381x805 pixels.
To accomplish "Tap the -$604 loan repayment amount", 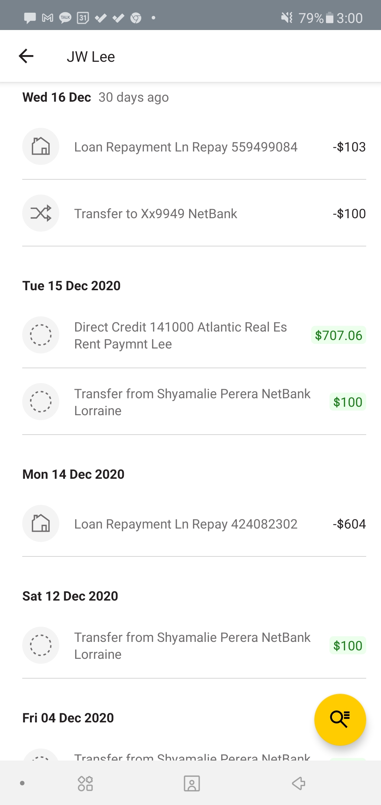I will (x=349, y=524).
